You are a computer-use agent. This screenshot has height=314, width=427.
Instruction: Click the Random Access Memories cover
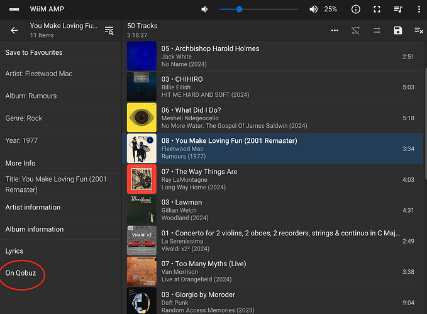141,301
